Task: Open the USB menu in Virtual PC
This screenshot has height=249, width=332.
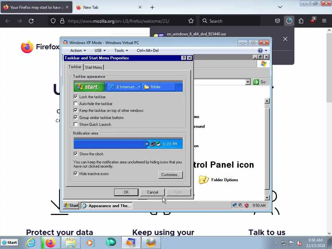Action: coord(100,50)
